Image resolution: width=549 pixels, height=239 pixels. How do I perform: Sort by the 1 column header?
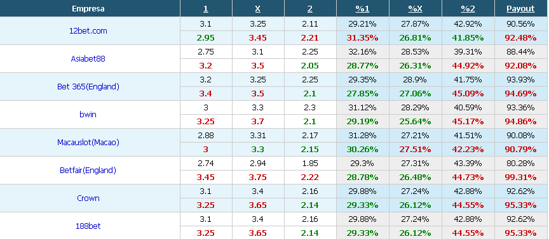pyautogui.click(x=205, y=9)
